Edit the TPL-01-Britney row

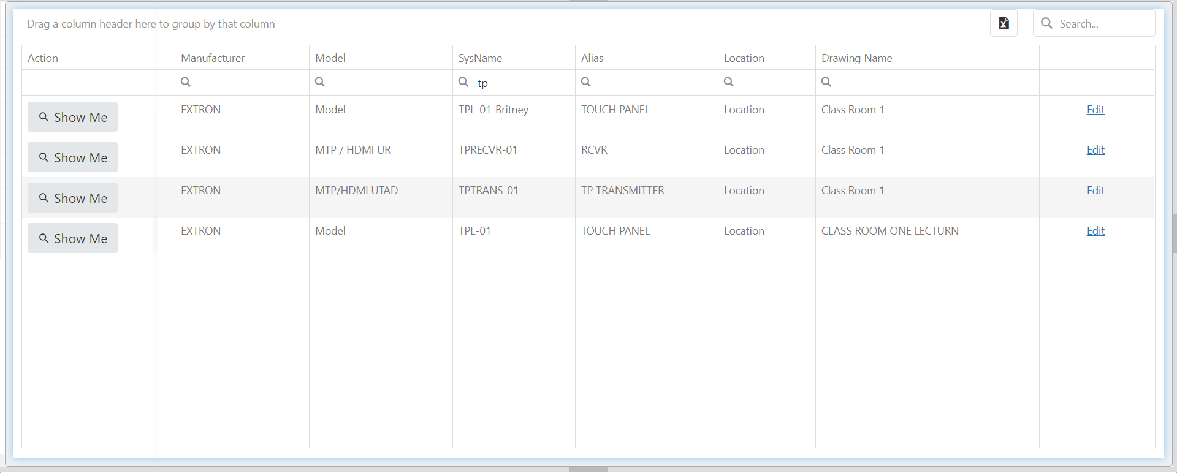[1095, 110]
